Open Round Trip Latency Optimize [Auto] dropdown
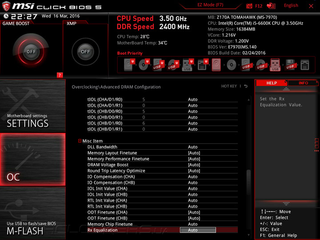This screenshot has width=320, height=240. pyautogui.click(x=194, y=171)
